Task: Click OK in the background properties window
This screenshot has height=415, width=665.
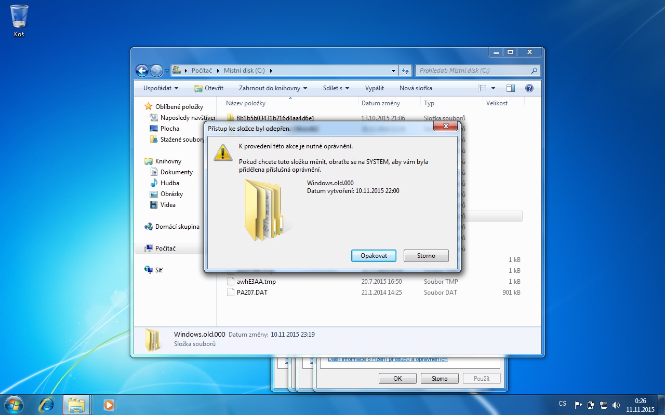Action: click(397, 379)
